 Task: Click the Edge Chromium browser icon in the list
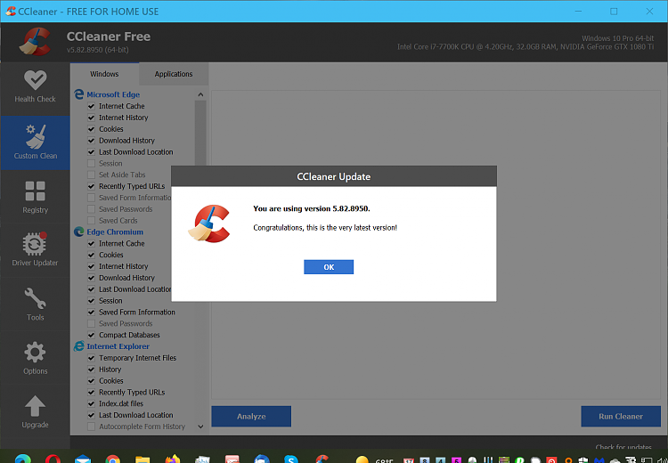[x=78, y=231]
